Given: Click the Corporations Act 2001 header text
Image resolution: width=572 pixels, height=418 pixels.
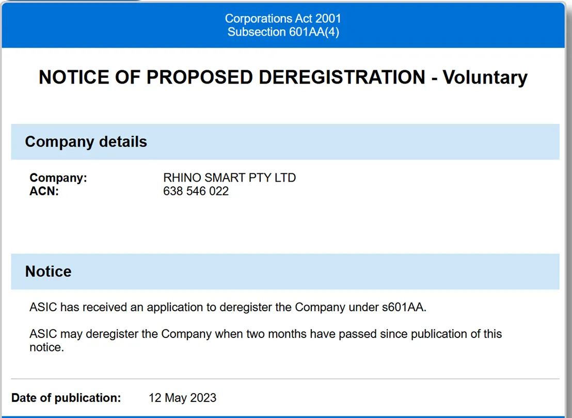Looking at the screenshot, I should tap(283, 18).
